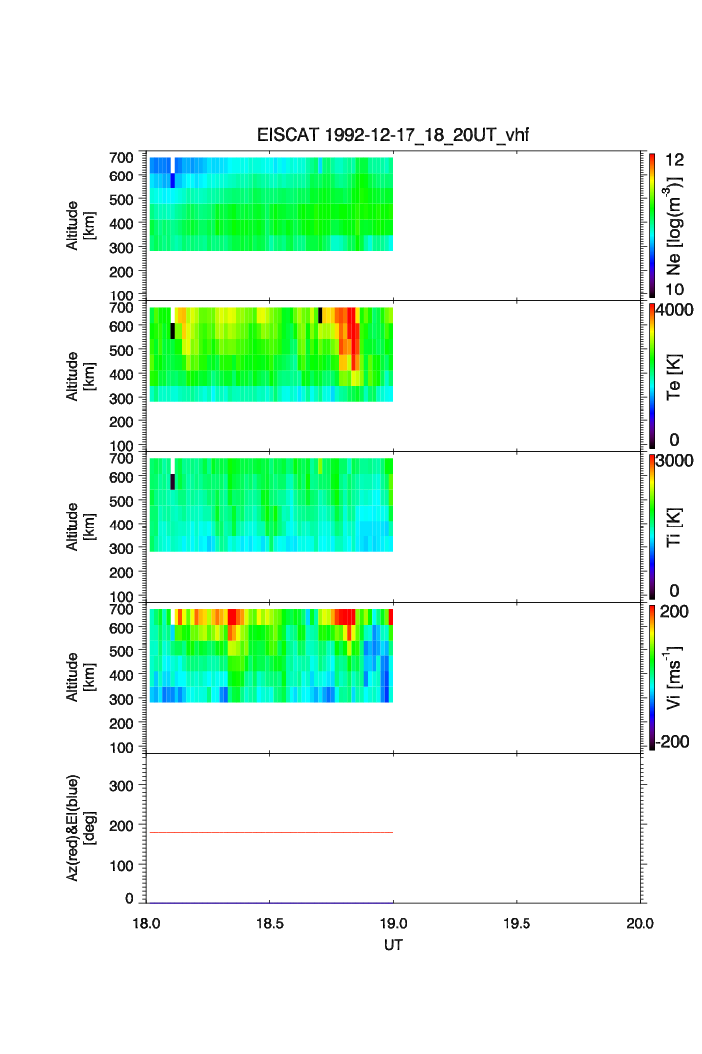Click the 20.0 tick label on the time axis
This screenshot has width=702, height=1054.
640,924
